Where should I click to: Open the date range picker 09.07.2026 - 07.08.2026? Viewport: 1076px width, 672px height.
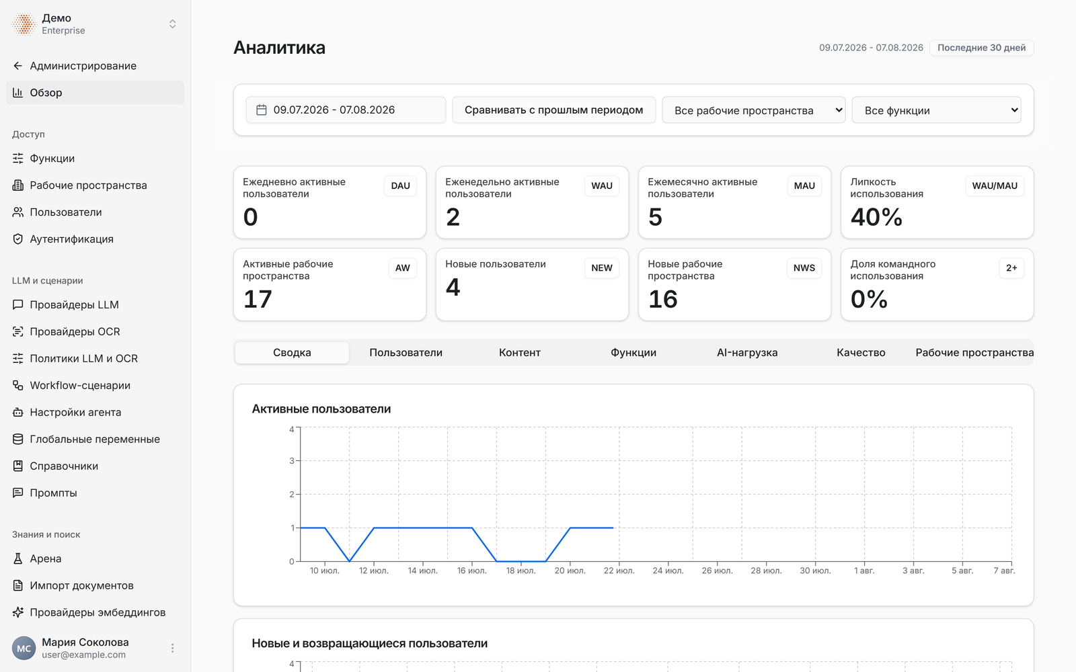(346, 110)
